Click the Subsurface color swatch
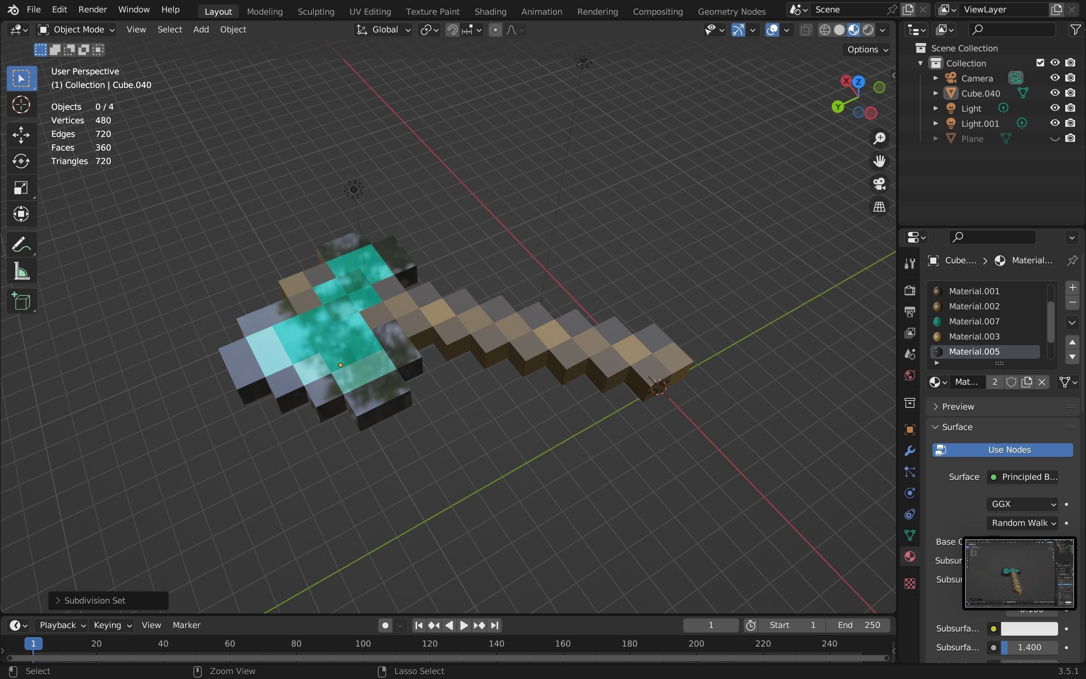 pos(1029,629)
